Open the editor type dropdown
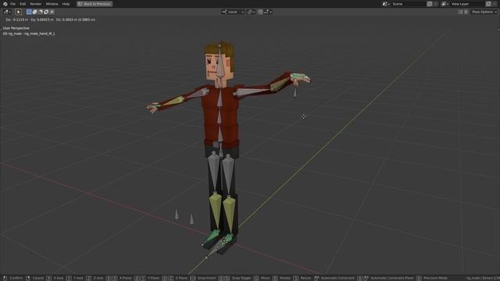This screenshot has width=500, height=281. pos(7,12)
